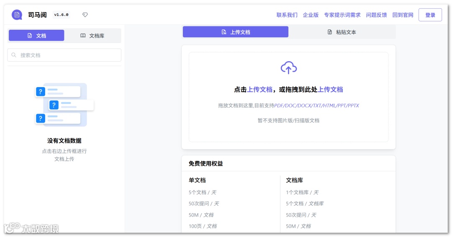Click the 点击右边上传框进行文档上传 hint text
This screenshot has height=237, width=452.
[64, 155]
